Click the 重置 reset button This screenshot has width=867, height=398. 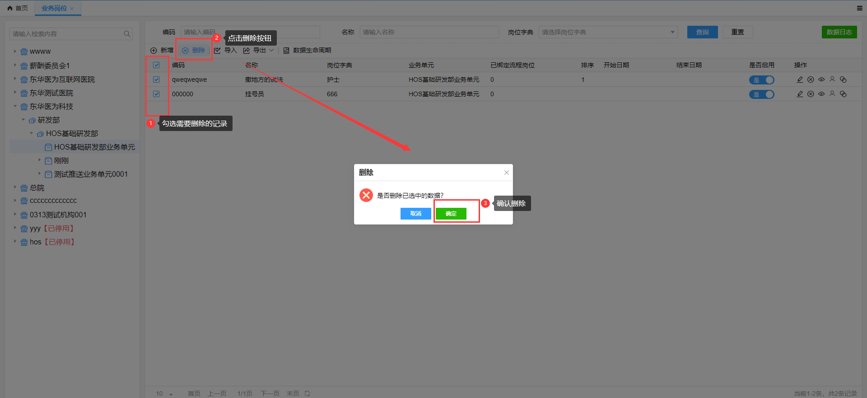pos(737,32)
